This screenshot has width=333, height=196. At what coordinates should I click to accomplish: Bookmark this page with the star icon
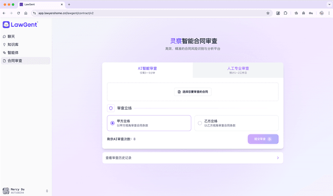click(268, 13)
